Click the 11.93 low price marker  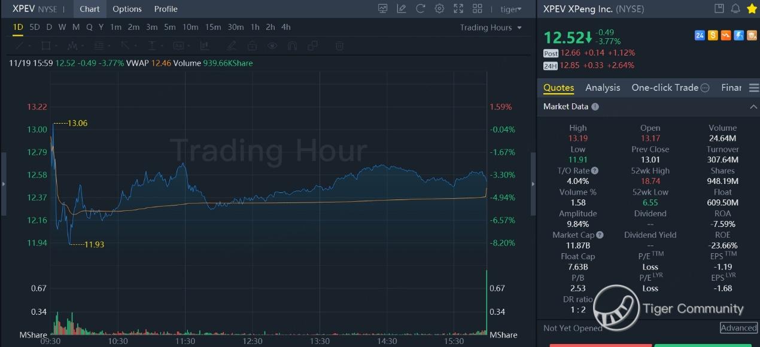point(94,244)
